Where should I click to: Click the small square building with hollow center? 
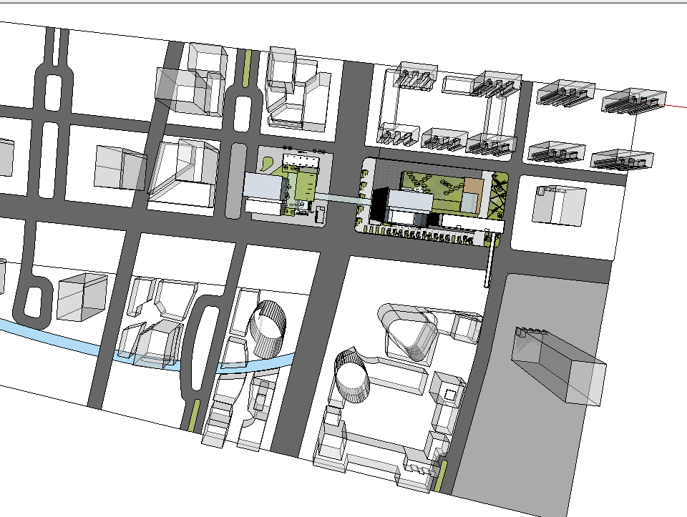(447, 390)
